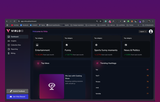Viewport: 160px width, 102px height.
Task: Open the user profile avatar
Action: click(151, 32)
